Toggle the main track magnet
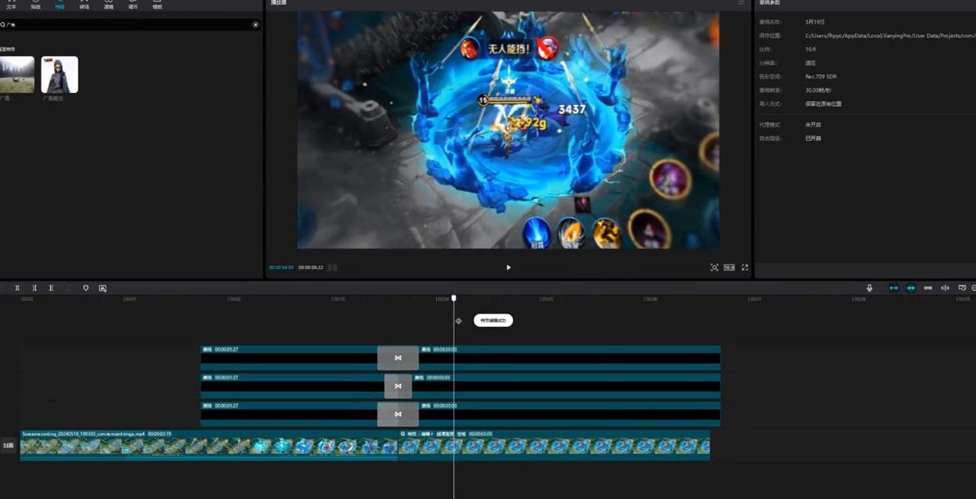This screenshot has height=499, width=976. tap(894, 288)
